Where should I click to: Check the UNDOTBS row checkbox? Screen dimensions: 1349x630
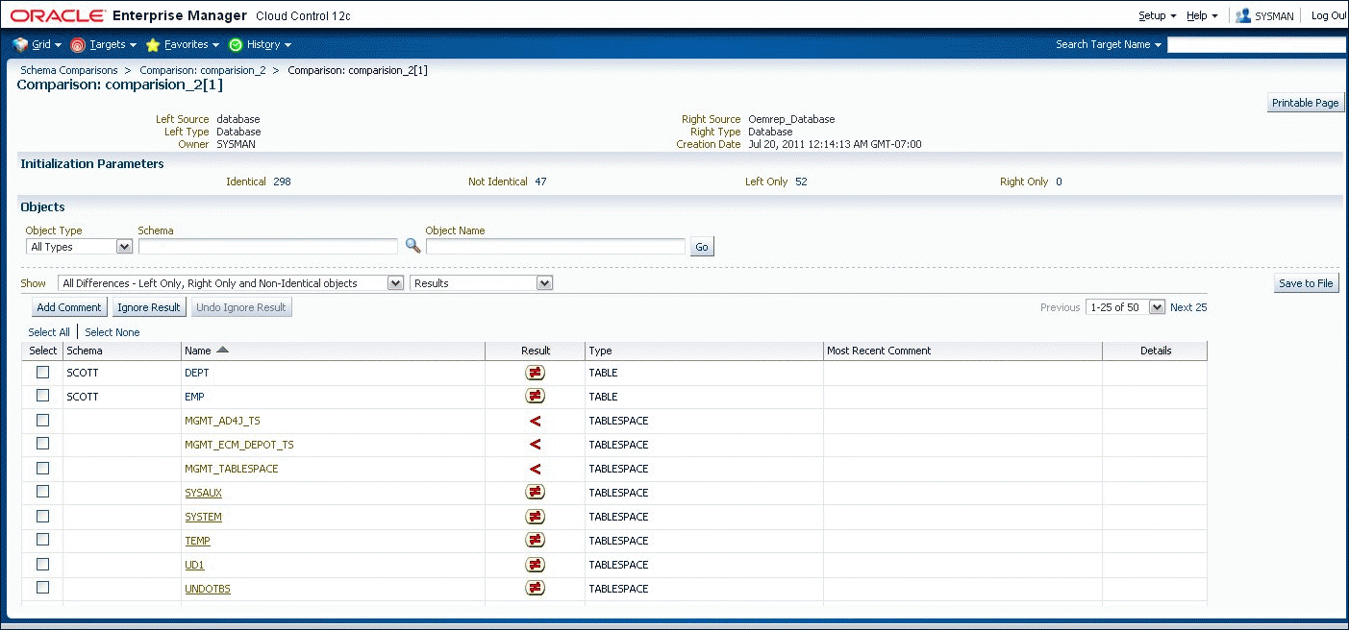pos(42,588)
